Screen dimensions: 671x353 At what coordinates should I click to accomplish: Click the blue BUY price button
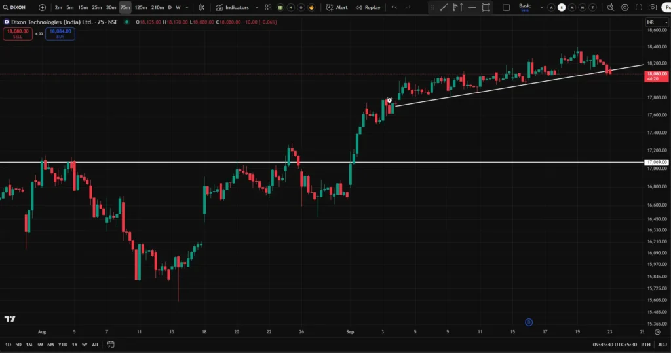pyautogui.click(x=60, y=34)
